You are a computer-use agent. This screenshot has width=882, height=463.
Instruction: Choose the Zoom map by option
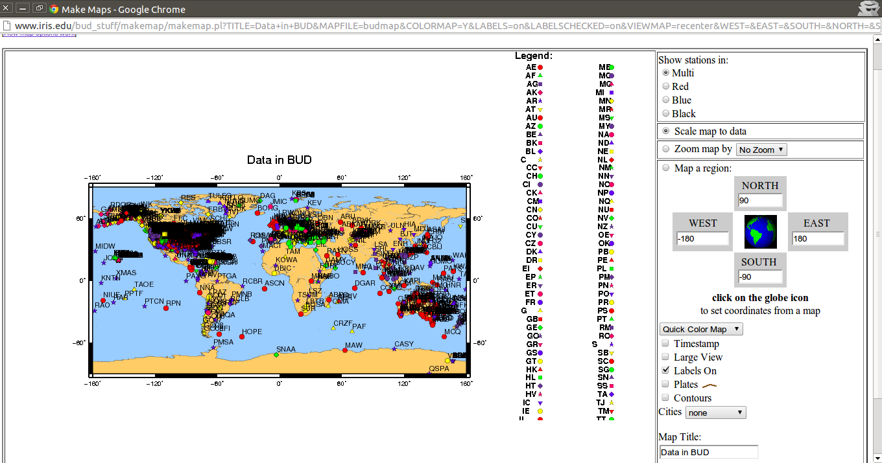(x=665, y=149)
